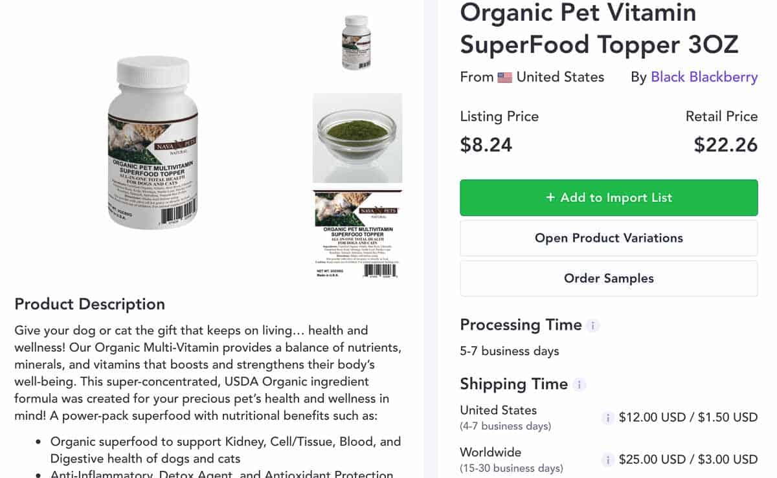Click the Worldwide shipping destination label
The width and height of the screenshot is (777, 478).
[491, 452]
